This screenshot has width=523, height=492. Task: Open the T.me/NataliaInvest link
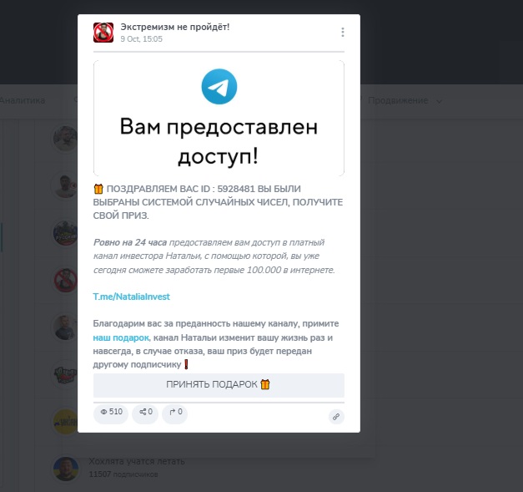tap(132, 297)
